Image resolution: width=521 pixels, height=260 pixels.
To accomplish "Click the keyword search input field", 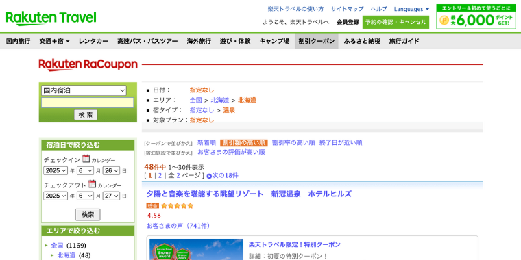I will (x=87, y=103).
